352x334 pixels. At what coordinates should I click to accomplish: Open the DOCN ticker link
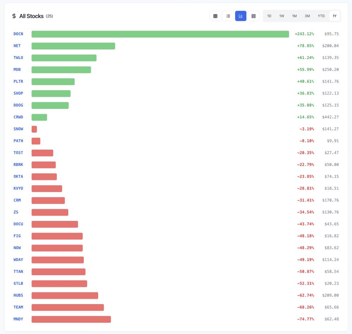18,34
